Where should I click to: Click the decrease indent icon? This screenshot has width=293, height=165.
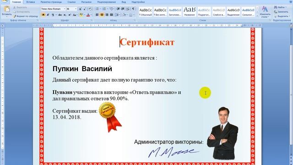click(118, 9)
